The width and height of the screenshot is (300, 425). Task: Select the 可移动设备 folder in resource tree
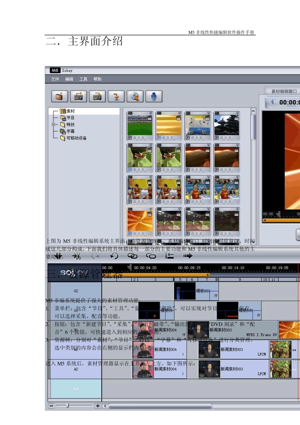(x=73, y=138)
